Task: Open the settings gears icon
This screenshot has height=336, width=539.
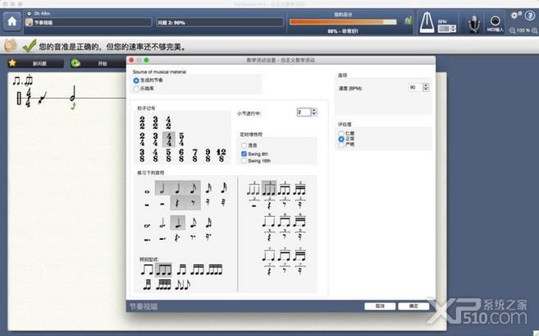Action: (516, 15)
